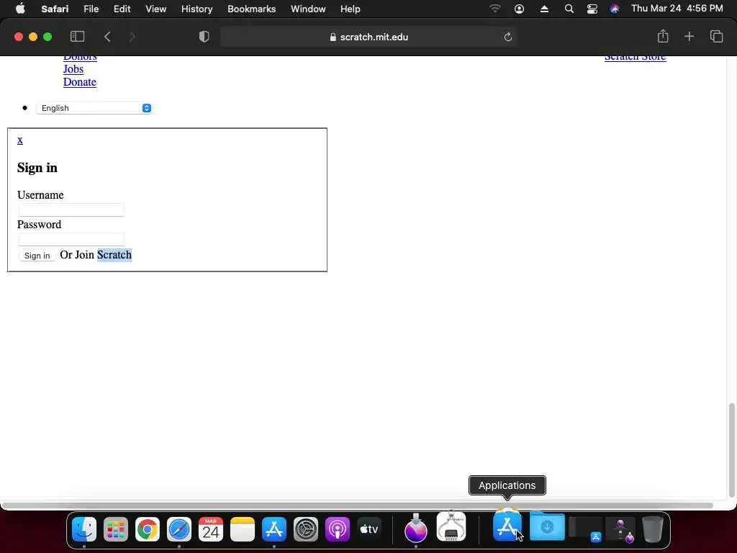This screenshot has height=553, width=737.
Task: Open the Downloads folder in Dock
Action: pyautogui.click(x=547, y=526)
